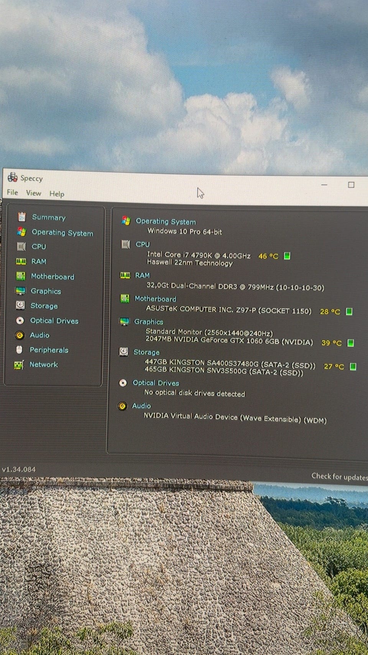Image resolution: width=368 pixels, height=655 pixels.
Task: Click the Optical Drives disc icon in sidebar
Action: [20, 320]
